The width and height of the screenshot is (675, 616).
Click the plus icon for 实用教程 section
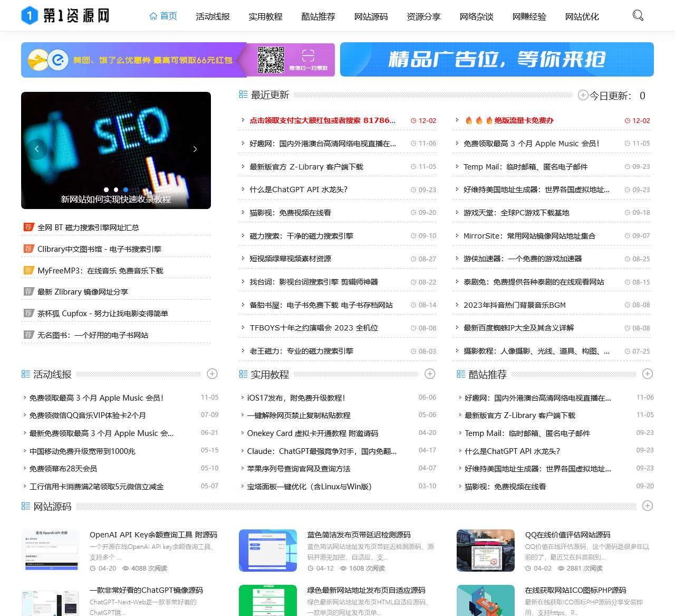pyautogui.click(x=430, y=374)
